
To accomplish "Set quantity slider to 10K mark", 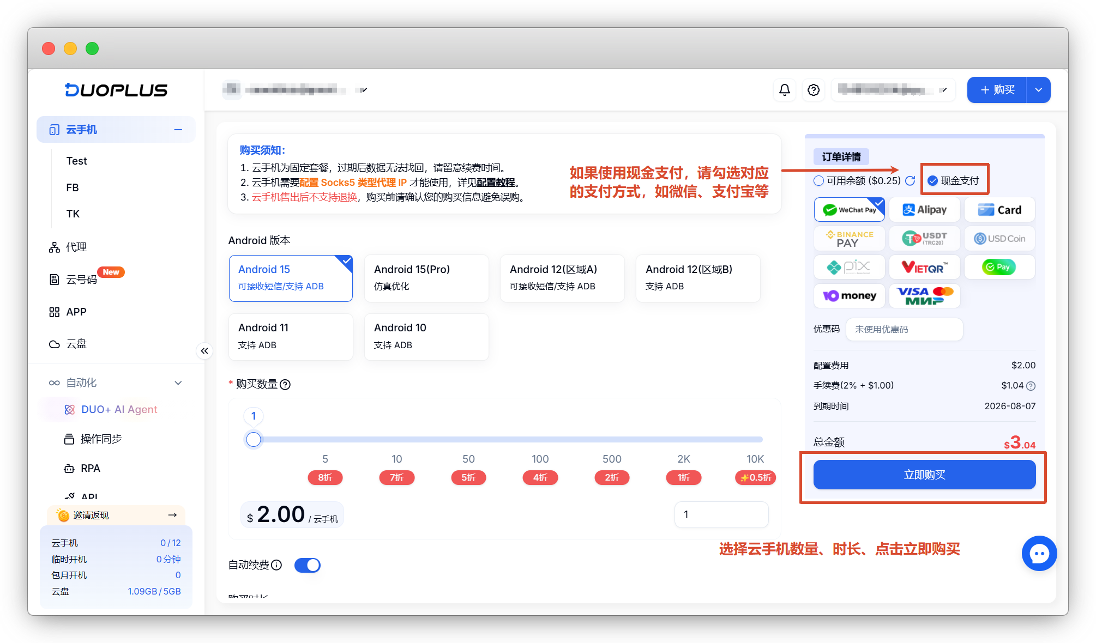I will (x=756, y=440).
